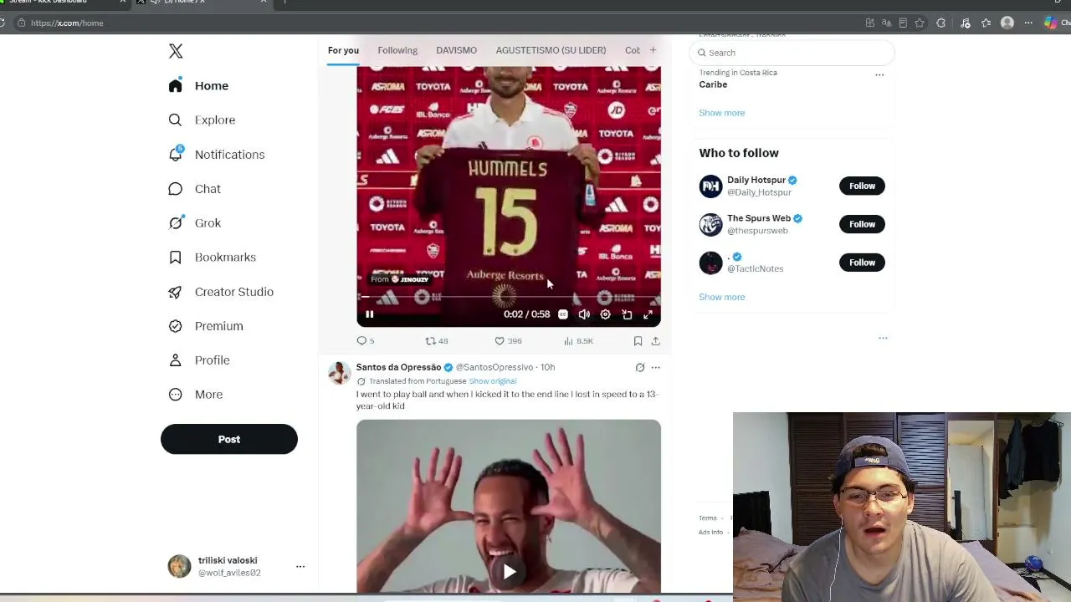The image size is (1071, 602).
Task: Favorite this page with the star icon
Action: click(x=920, y=23)
